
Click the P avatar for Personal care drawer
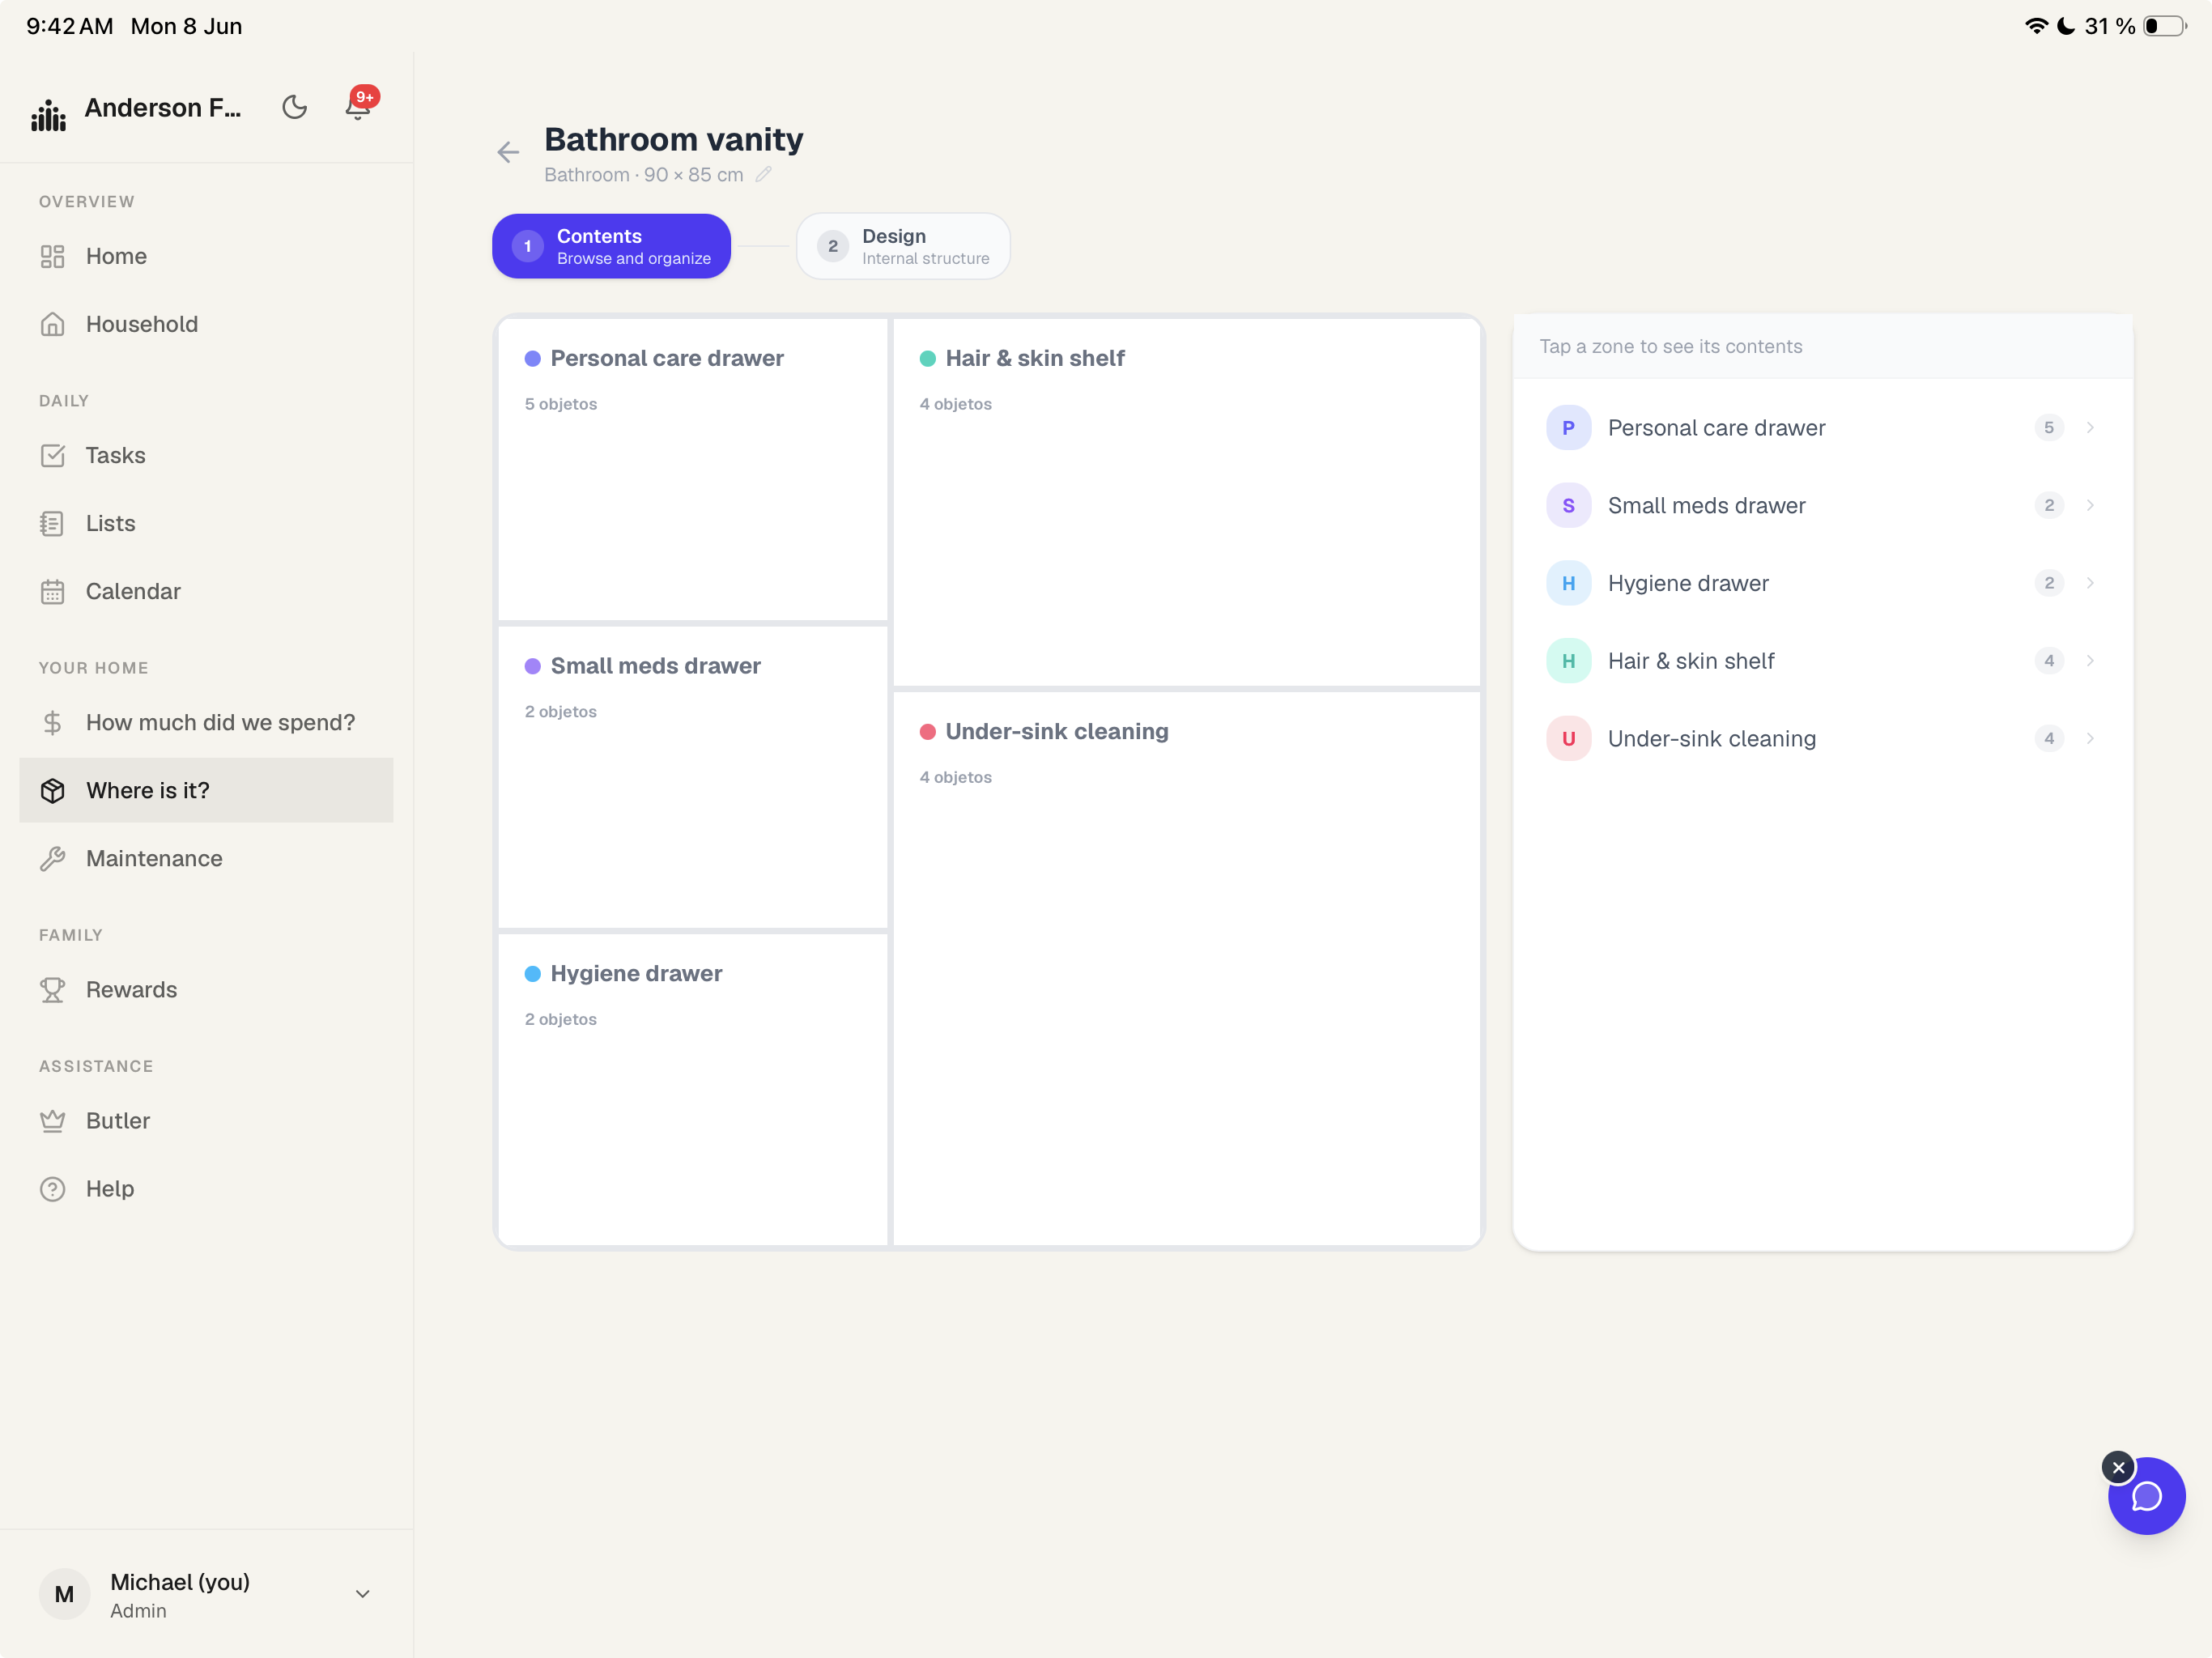click(1568, 427)
